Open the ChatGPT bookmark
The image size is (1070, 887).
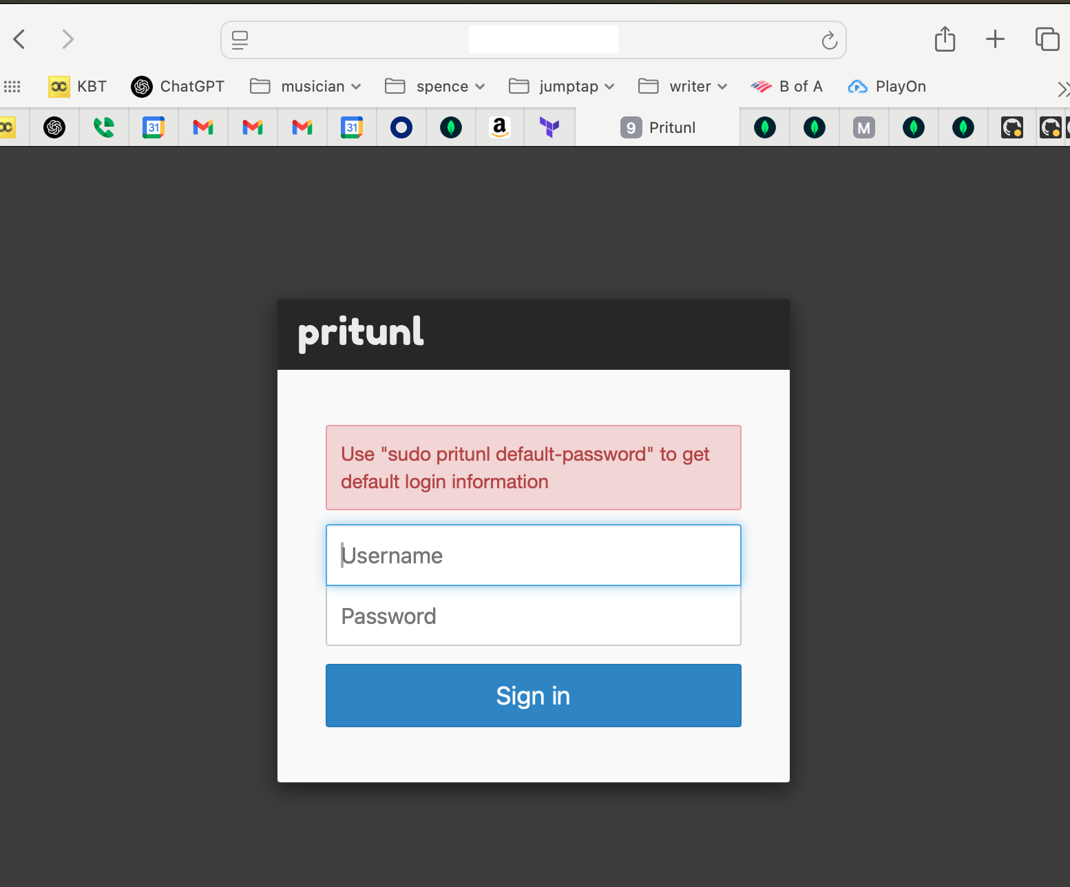178,87
